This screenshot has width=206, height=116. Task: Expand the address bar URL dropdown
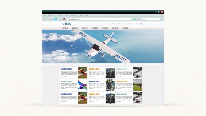click(x=132, y=19)
